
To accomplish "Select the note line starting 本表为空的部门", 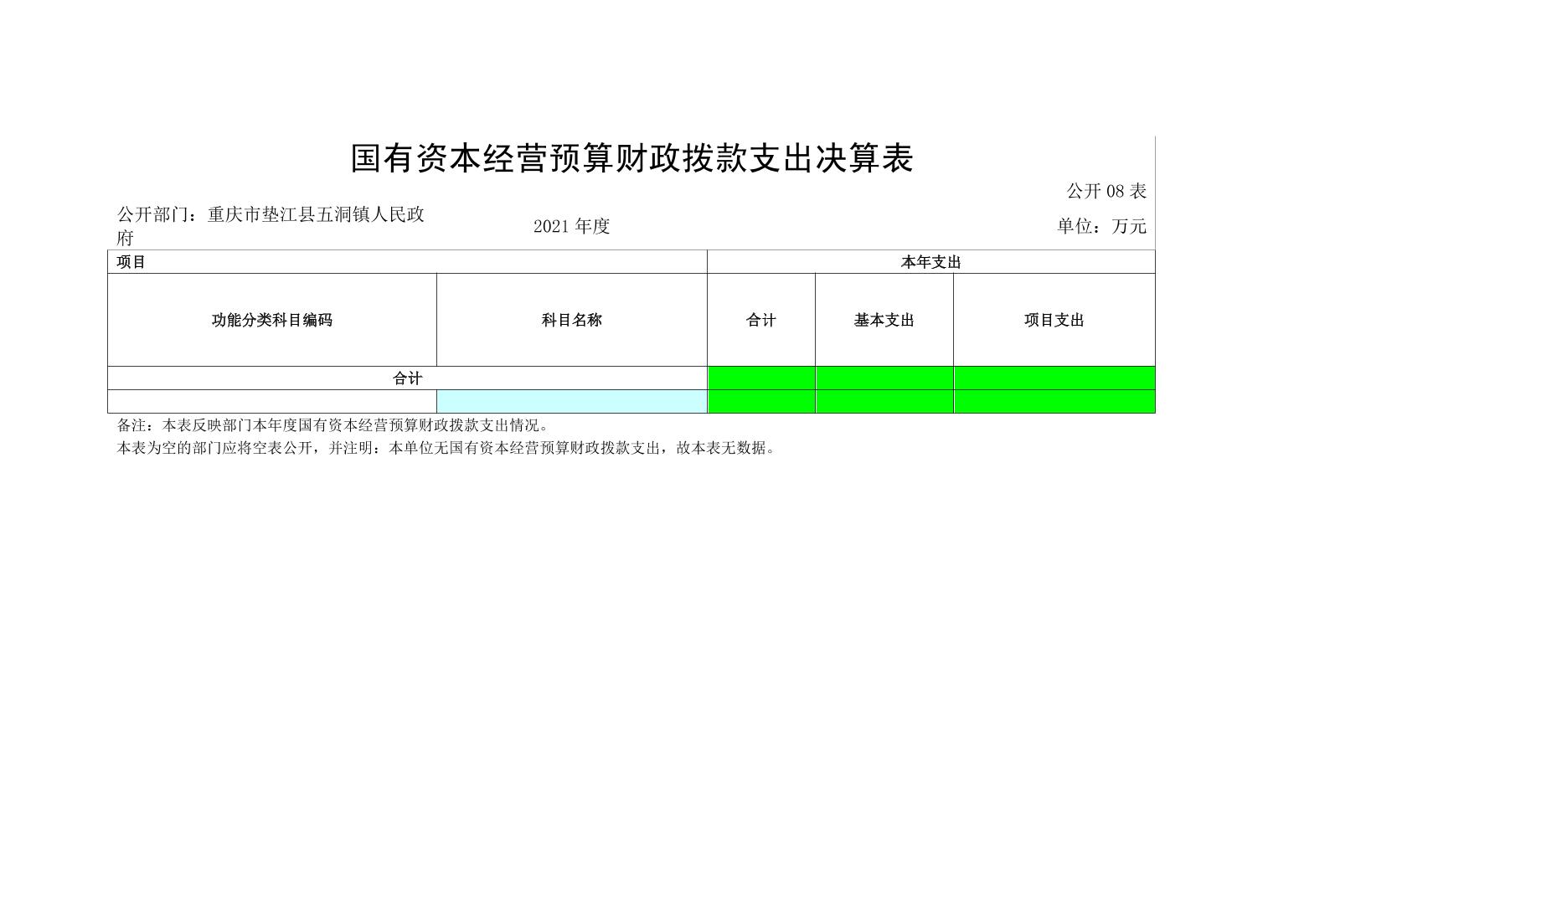I will (446, 448).
